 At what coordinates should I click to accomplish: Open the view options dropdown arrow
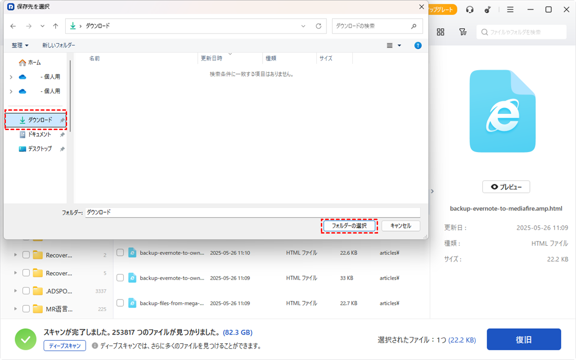399,45
